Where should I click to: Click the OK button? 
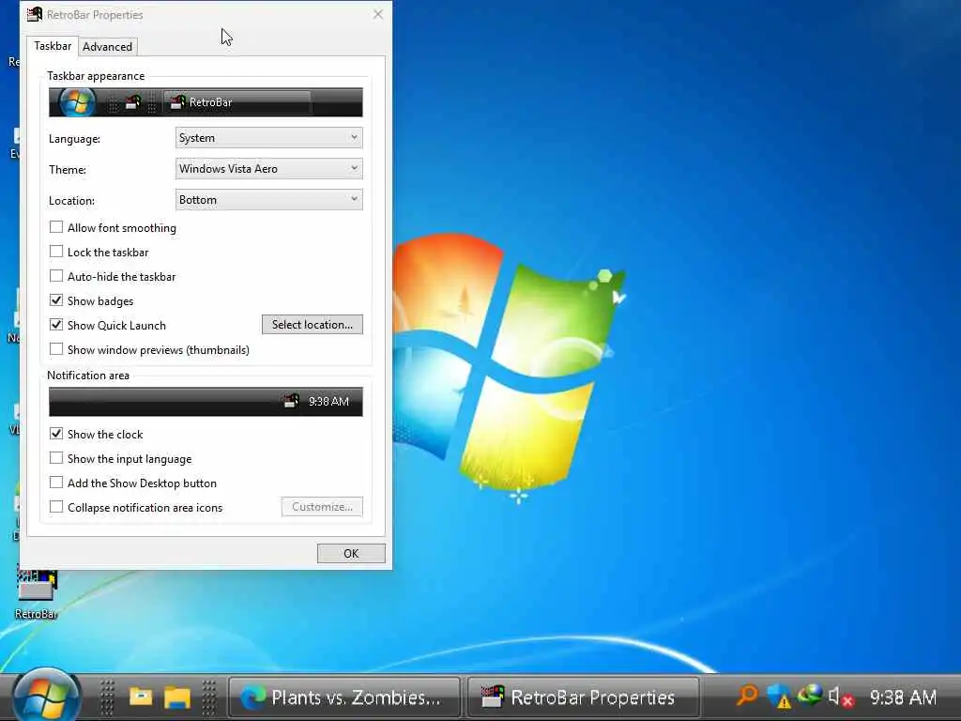(351, 553)
